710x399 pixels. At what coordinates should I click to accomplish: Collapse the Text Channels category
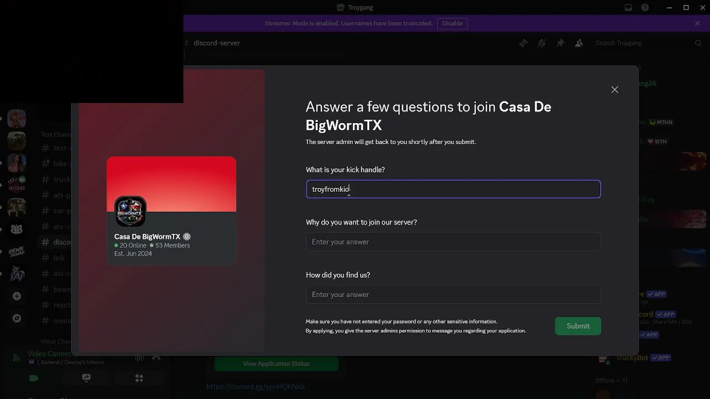pyautogui.click(x=55, y=134)
